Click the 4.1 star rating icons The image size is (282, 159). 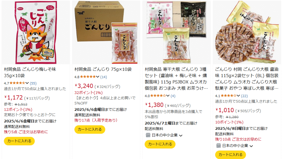click(229, 96)
